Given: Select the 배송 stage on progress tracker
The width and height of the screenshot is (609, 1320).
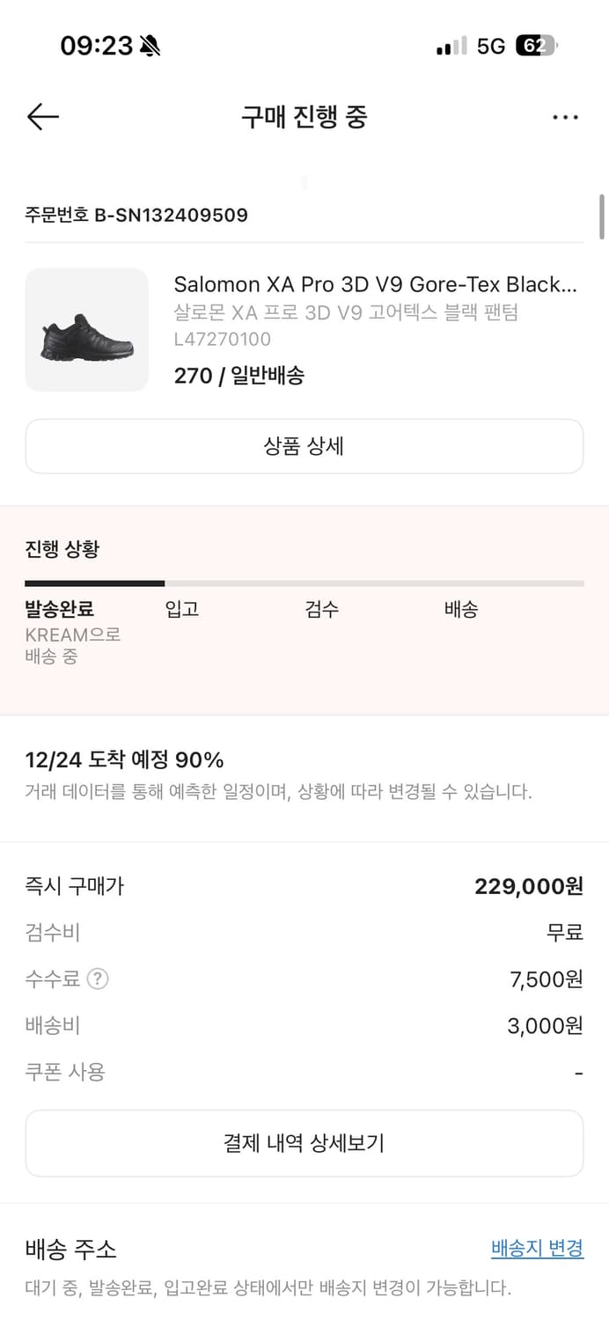Looking at the screenshot, I should (460, 609).
